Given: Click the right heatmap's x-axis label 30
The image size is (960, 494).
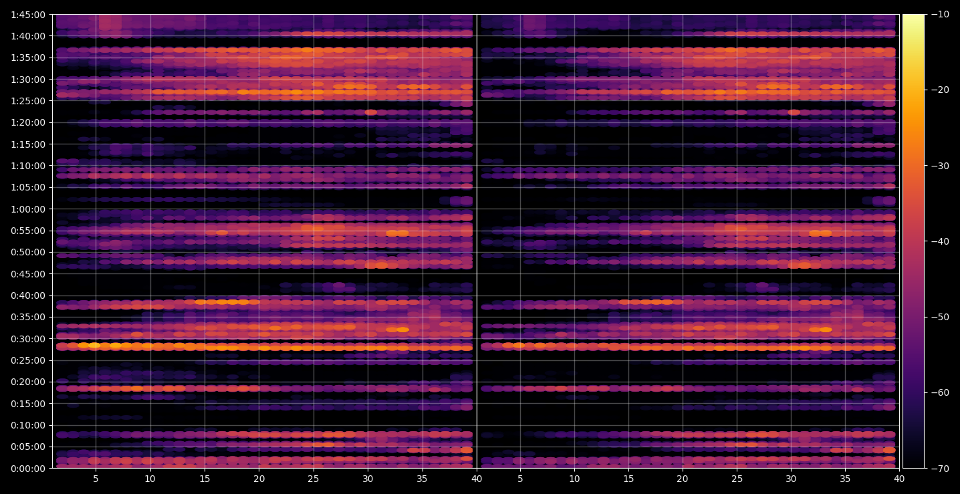Looking at the screenshot, I should (x=792, y=479).
